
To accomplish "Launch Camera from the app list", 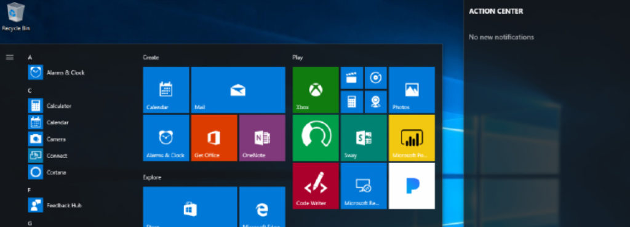I will (47, 139).
